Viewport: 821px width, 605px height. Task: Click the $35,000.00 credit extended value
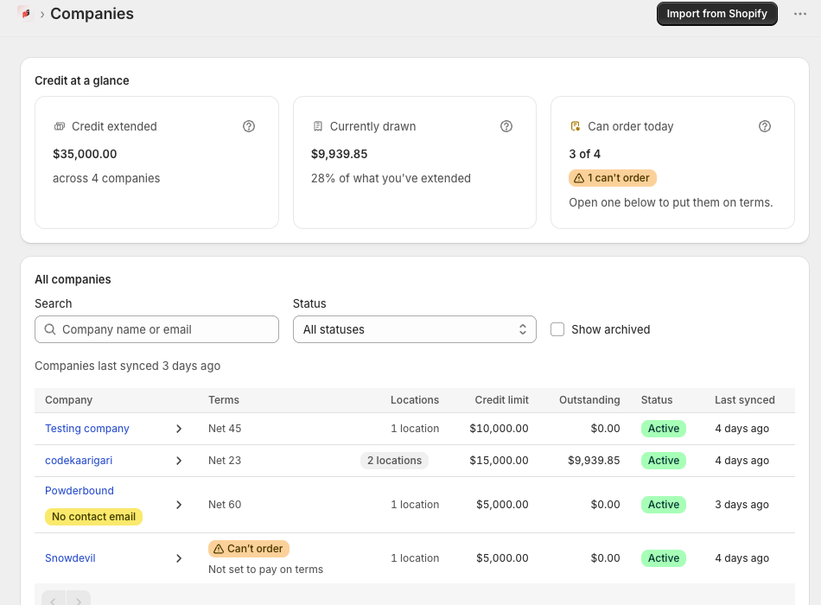pos(85,154)
